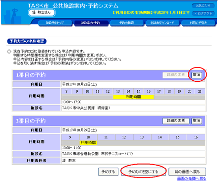Select the 利用の手引き tab
218x181 pixels.
click(198, 23)
